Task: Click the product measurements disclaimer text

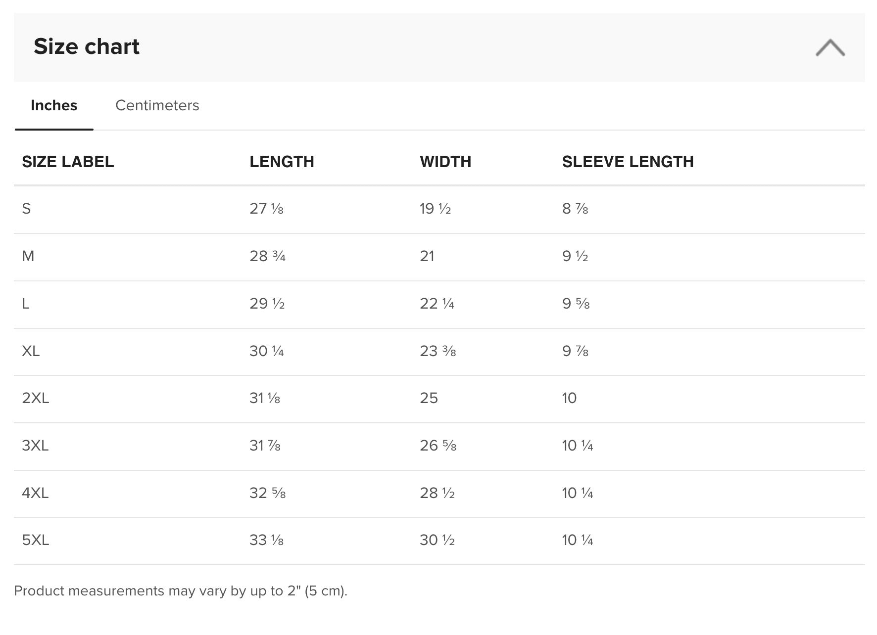Action: pos(181,591)
